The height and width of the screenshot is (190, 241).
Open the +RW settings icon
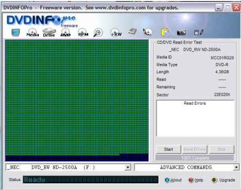point(116,32)
